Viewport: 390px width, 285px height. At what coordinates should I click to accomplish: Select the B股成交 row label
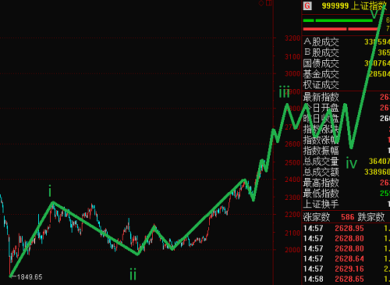click(321, 52)
